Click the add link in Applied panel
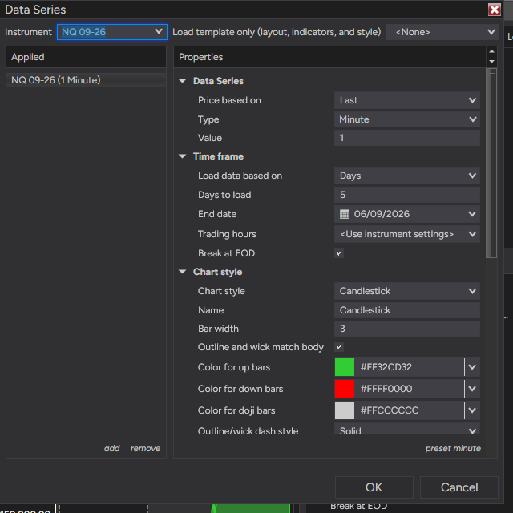This screenshot has width=513, height=513. click(112, 448)
